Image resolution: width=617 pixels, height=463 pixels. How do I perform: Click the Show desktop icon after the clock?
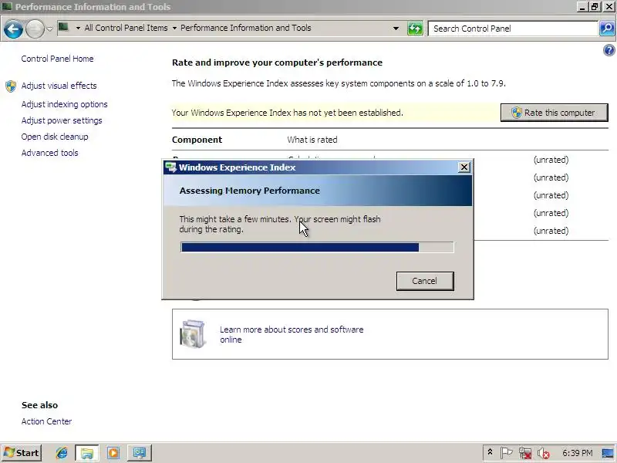click(608, 453)
